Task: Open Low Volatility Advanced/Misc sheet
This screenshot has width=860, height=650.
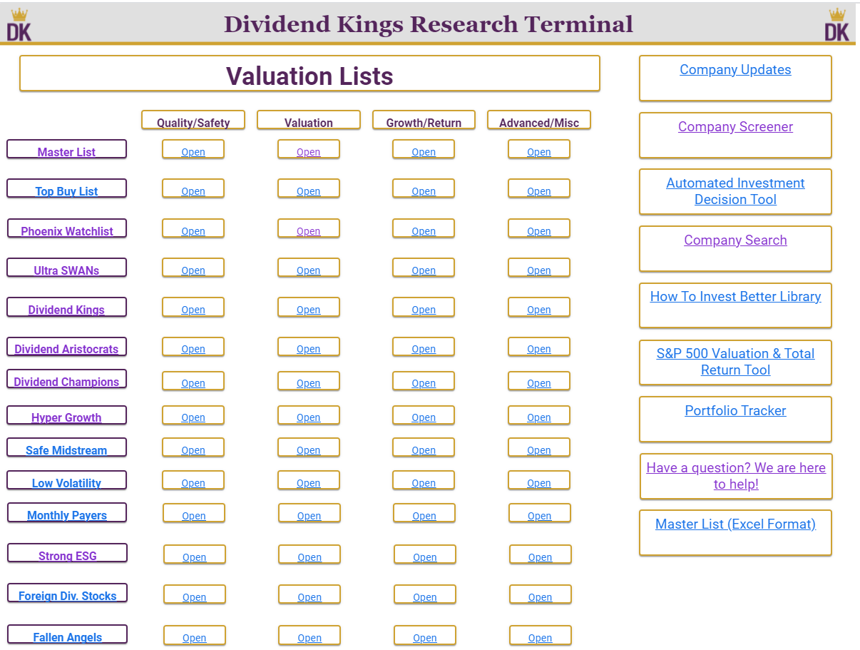Action: coord(539,483)
